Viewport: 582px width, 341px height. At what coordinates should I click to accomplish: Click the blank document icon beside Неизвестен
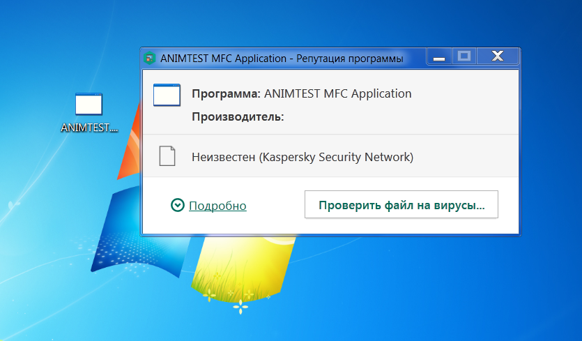(167, 156)
